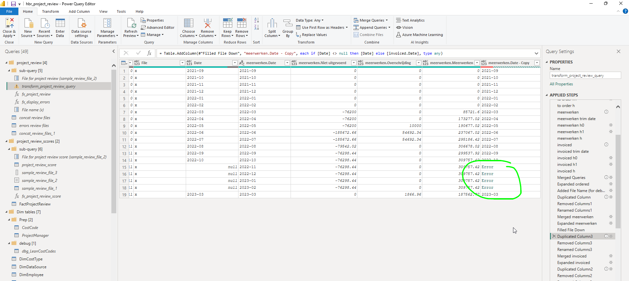The width and height of the screenshot is (629, 281).
Task: Click All Properties link
Action: click(x=561, y=84)
